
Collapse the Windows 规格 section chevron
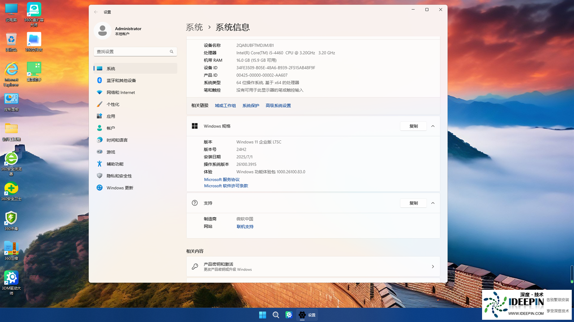[x=433, y=126]
